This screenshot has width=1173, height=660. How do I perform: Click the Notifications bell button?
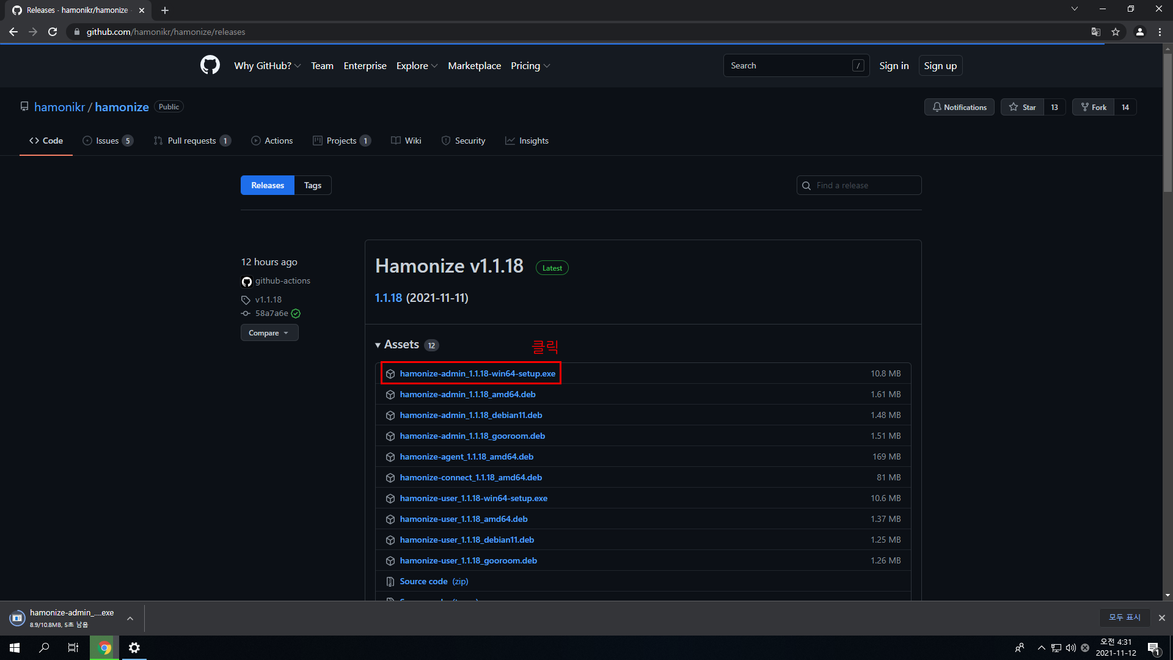(959, 107)
